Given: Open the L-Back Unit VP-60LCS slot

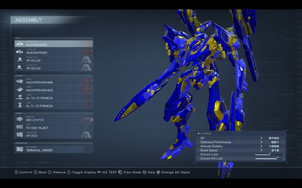Looking at the screenshot, I should pos(54,67).
